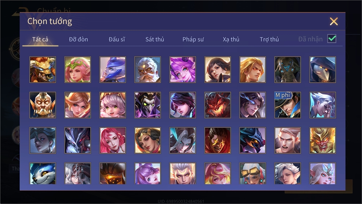Select the Tất cả tab

click(x=40, y=40)
